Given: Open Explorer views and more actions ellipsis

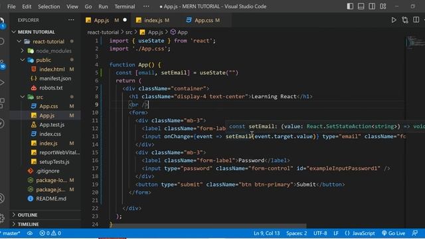Looking at the screenshot, I should click(x=71, y=20).
